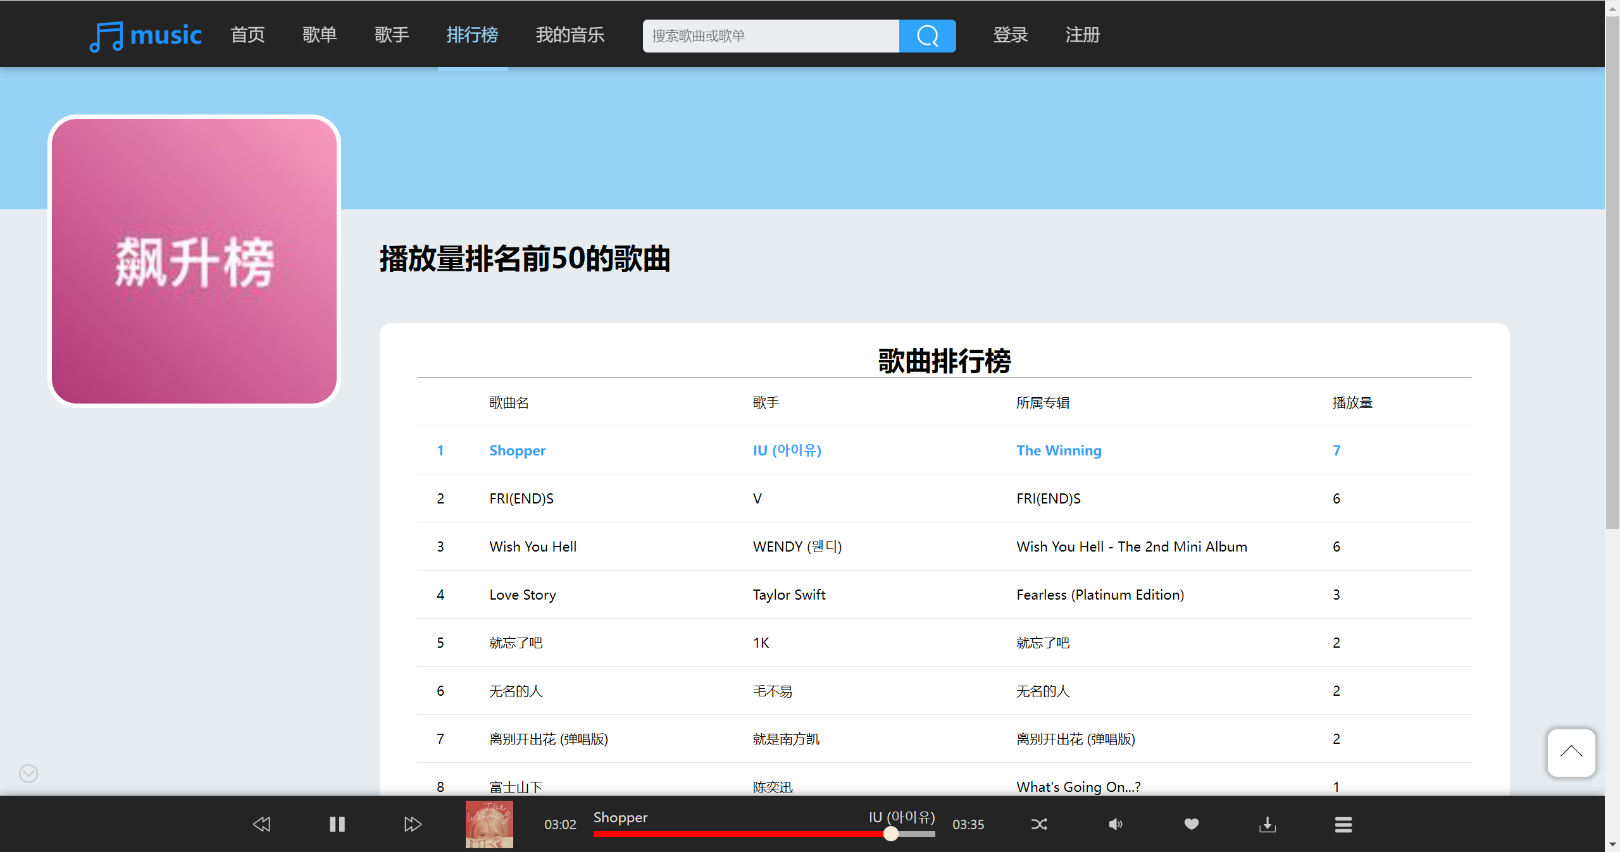Open the 歌手 artists tab
This screenshot has height=852, width=1620.
point(392,35)
